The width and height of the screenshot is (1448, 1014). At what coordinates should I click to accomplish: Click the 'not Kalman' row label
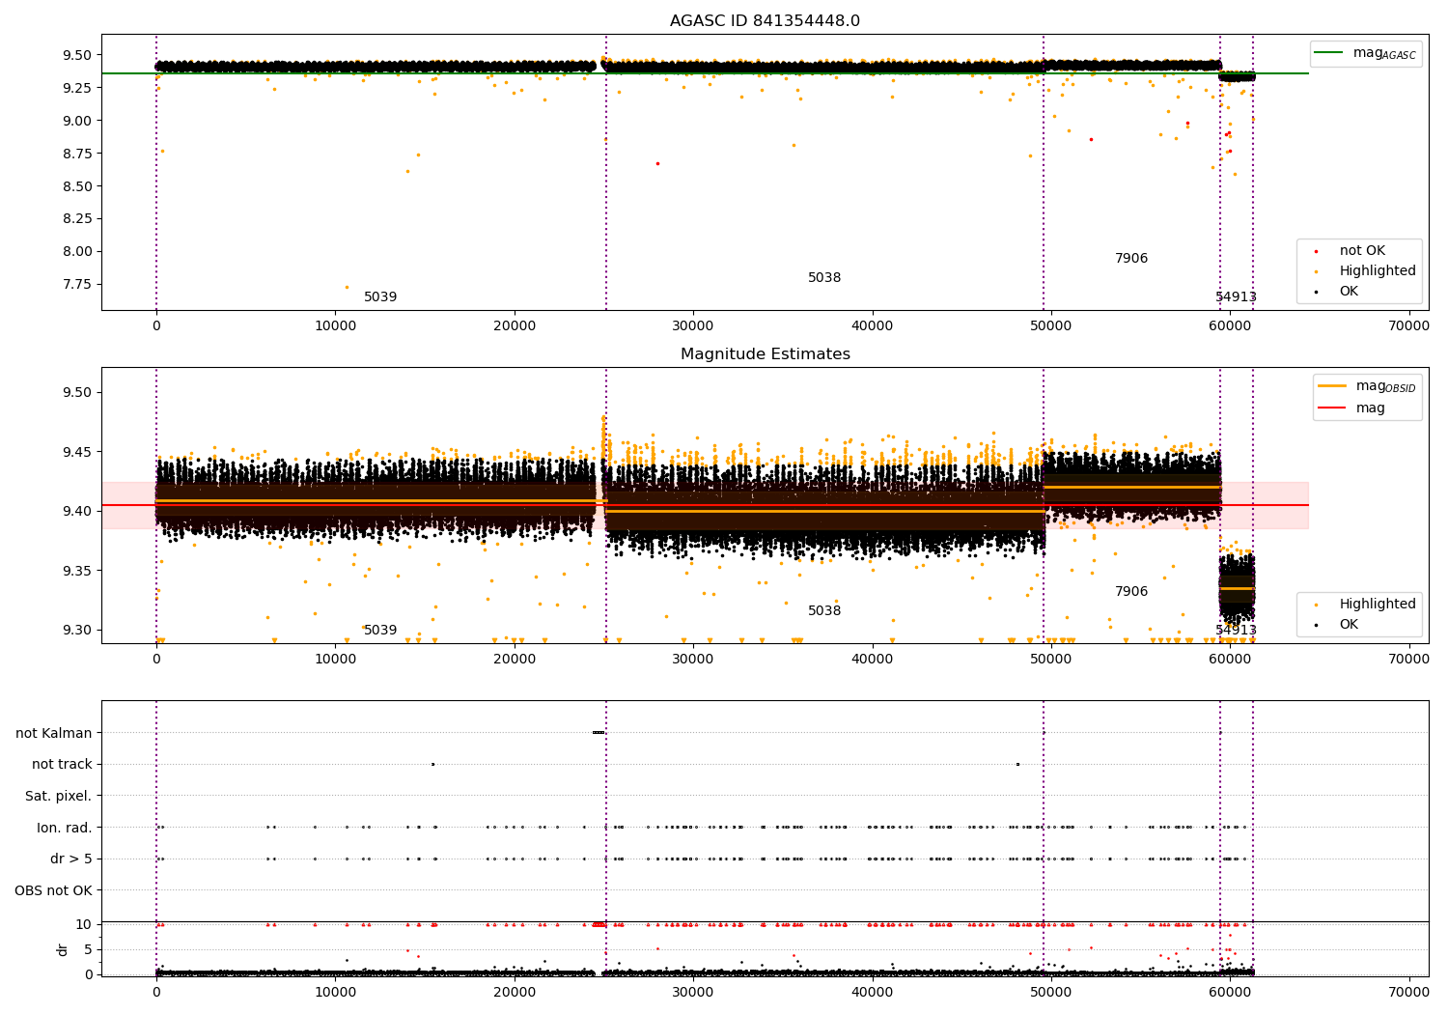tap(54, 733)
